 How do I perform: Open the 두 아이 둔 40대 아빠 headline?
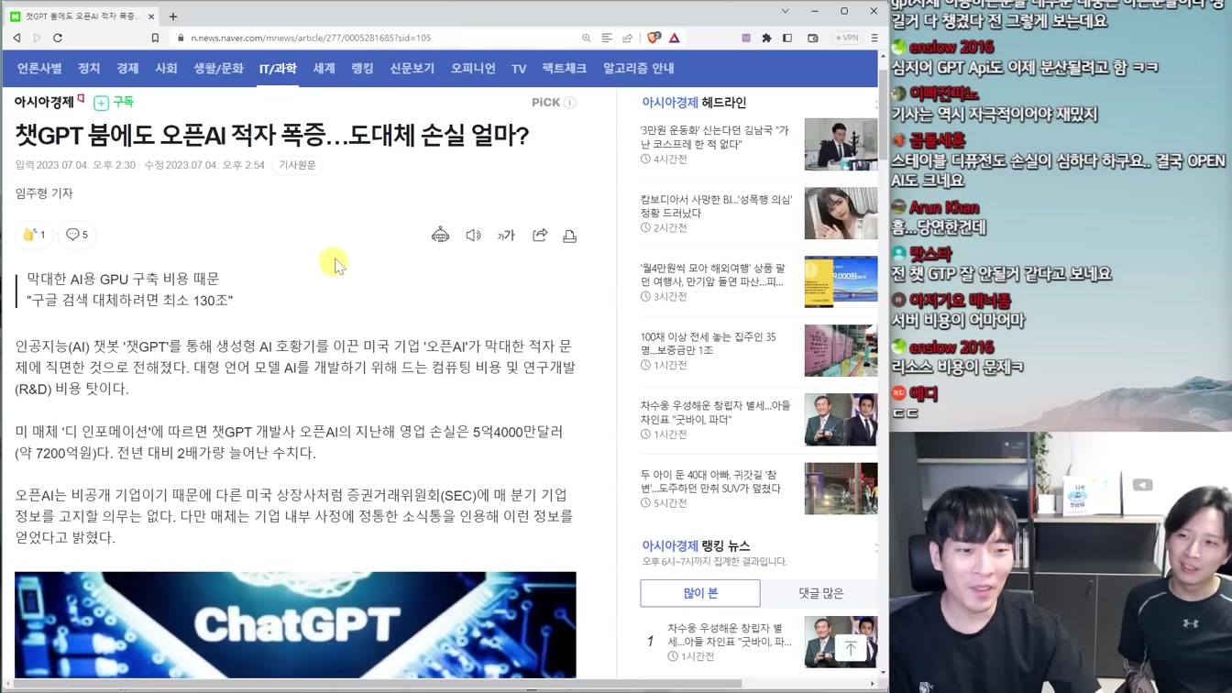click(711, 481)
